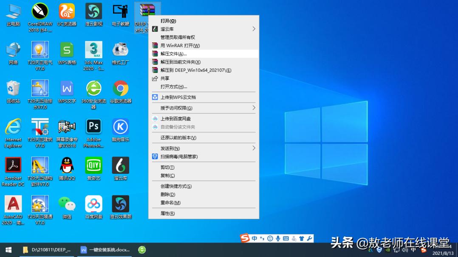
Task: Open the Sogou input toolbox wrench icon
Action: coord(310,238)
